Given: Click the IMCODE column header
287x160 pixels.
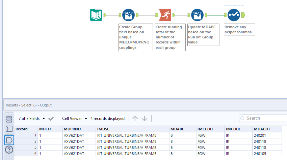Looking at the screenshot, I should point(238,129).
